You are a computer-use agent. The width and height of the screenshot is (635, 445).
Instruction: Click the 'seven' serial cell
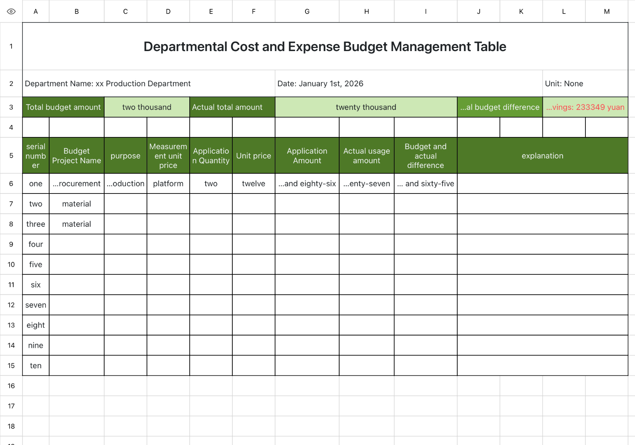tap(36, 305)
